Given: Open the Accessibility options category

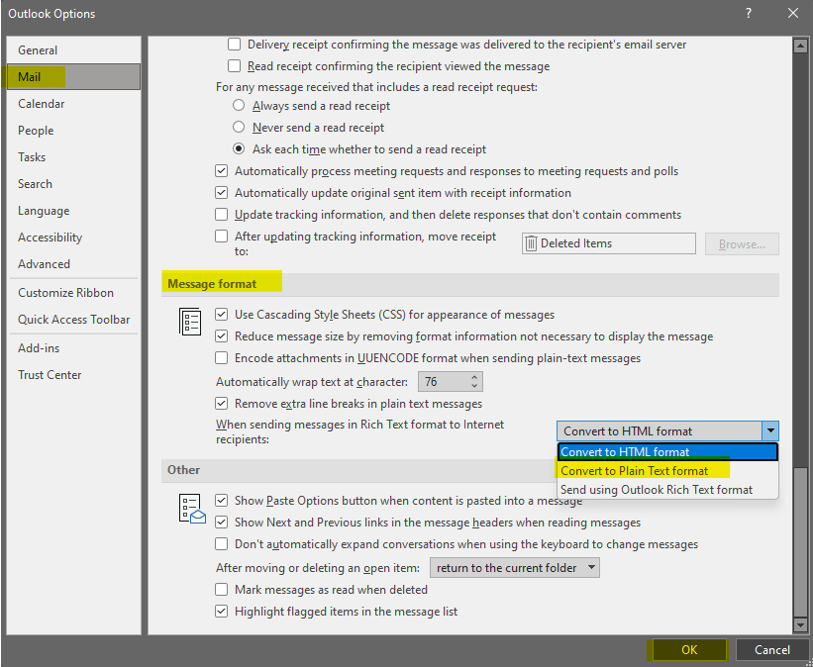Looking at the screenshot, I should (73, 237).
